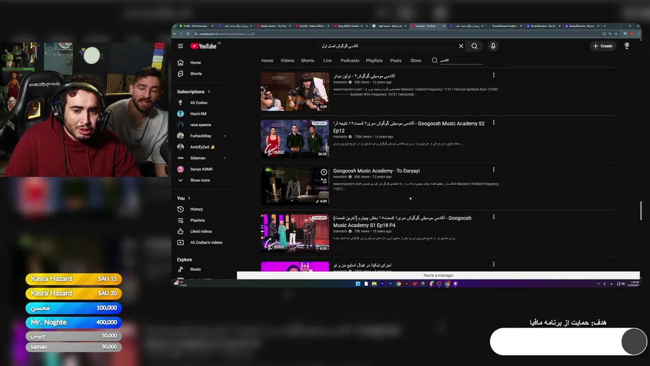Open Playlists in the left sidebar
The image size is (650, 366).
[x=197, y=220]
